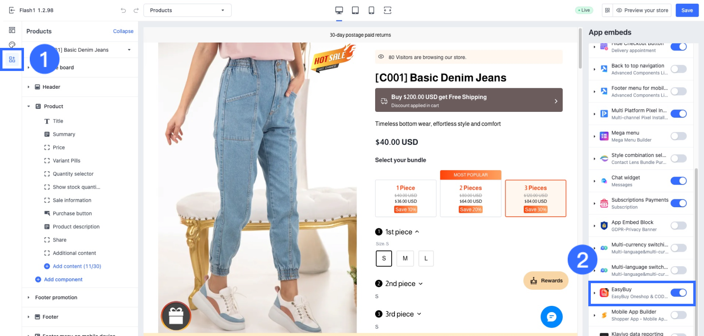Select size M for 1st piece
Screen dimensions: 704x336
coord(405,258)
